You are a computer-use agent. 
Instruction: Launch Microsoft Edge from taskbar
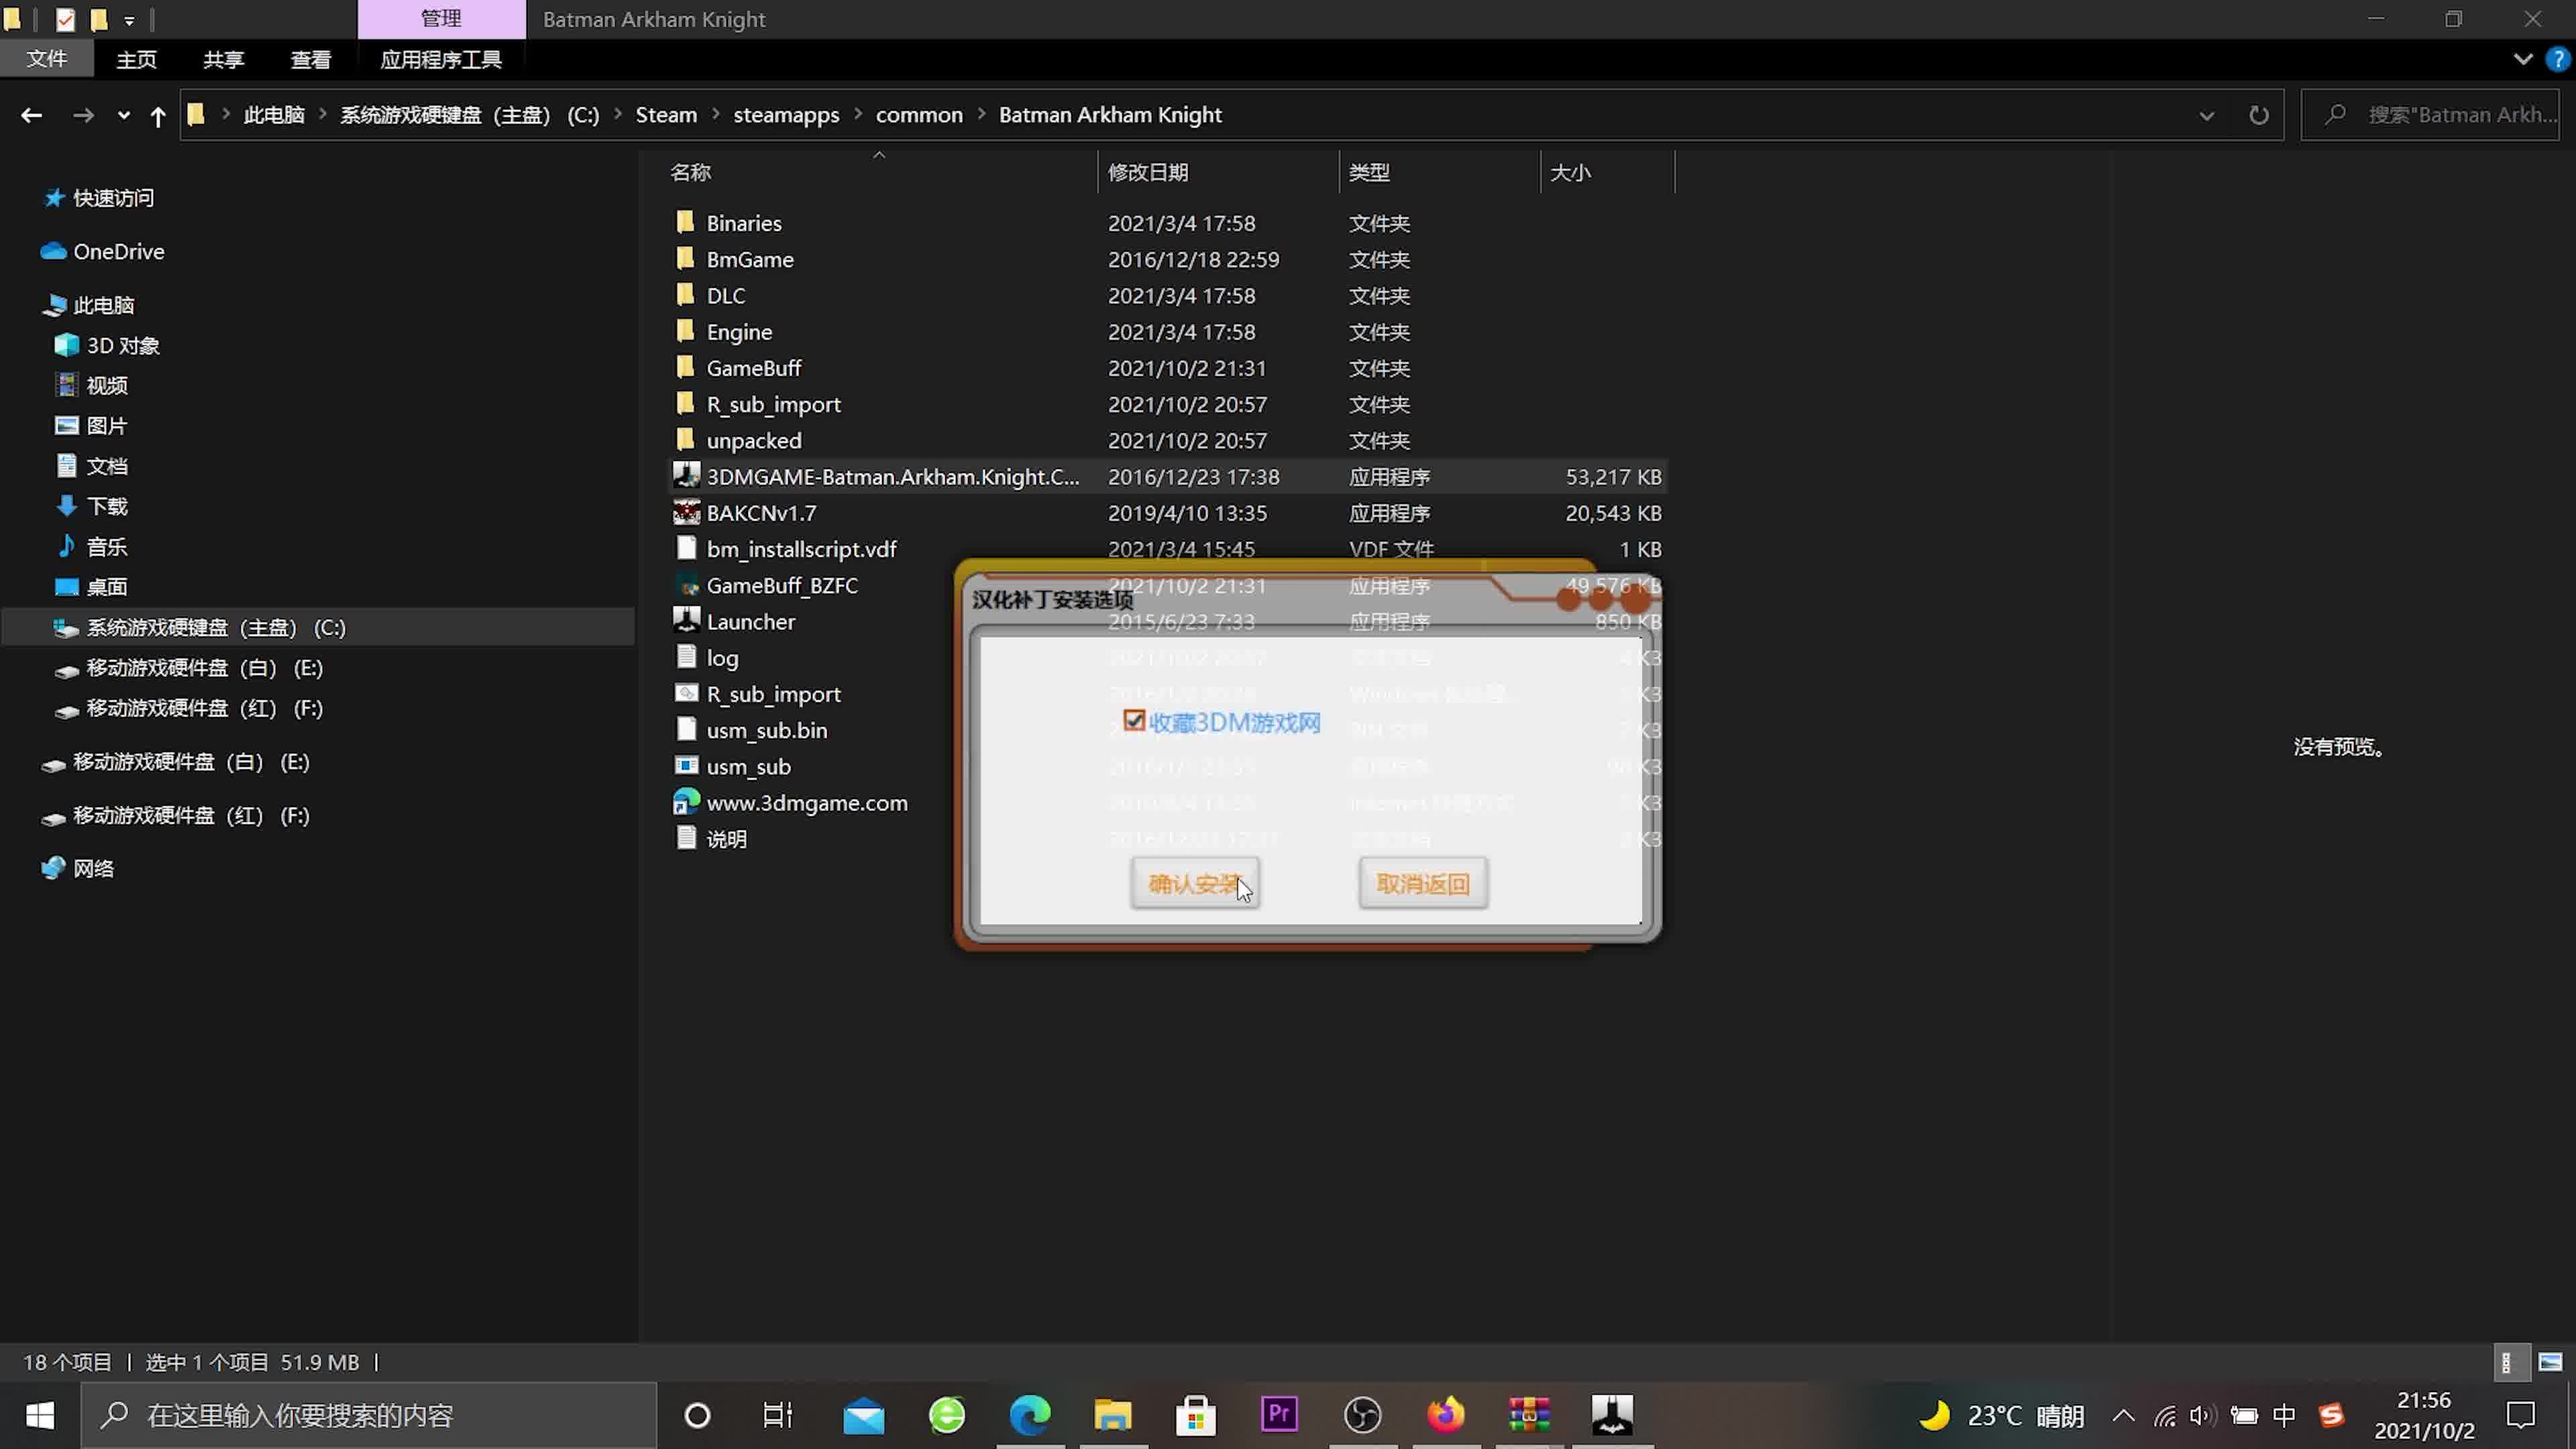tap(1030, 1415)
